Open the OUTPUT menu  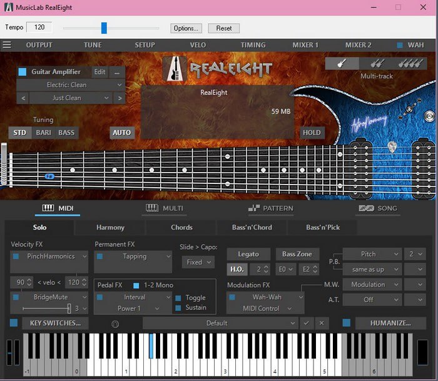pos(39,45)
